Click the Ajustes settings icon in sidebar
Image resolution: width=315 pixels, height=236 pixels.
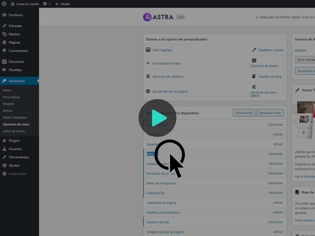point(4,165)
